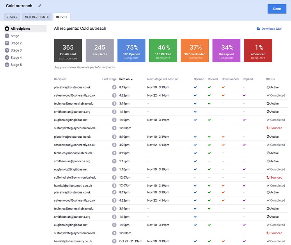Click orange downloaded check, 12:03pm hamital row
This screenshot has height=245, width=291.
click(223, 186)
